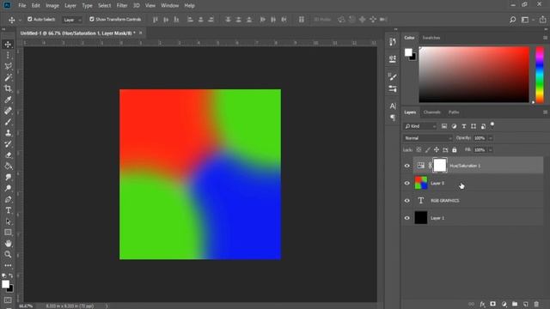This screenshot has height=309, width=550.
Task: Expand the Opacity slider arrow
Action: coord(491,138)
